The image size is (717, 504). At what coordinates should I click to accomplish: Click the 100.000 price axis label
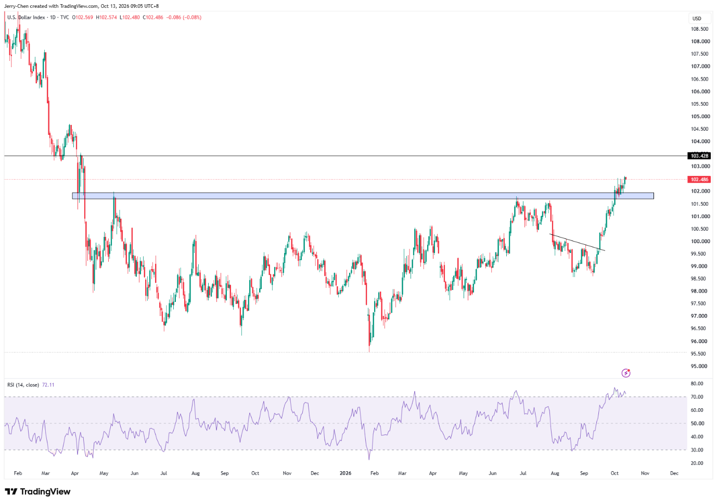(x=700, y=242)
